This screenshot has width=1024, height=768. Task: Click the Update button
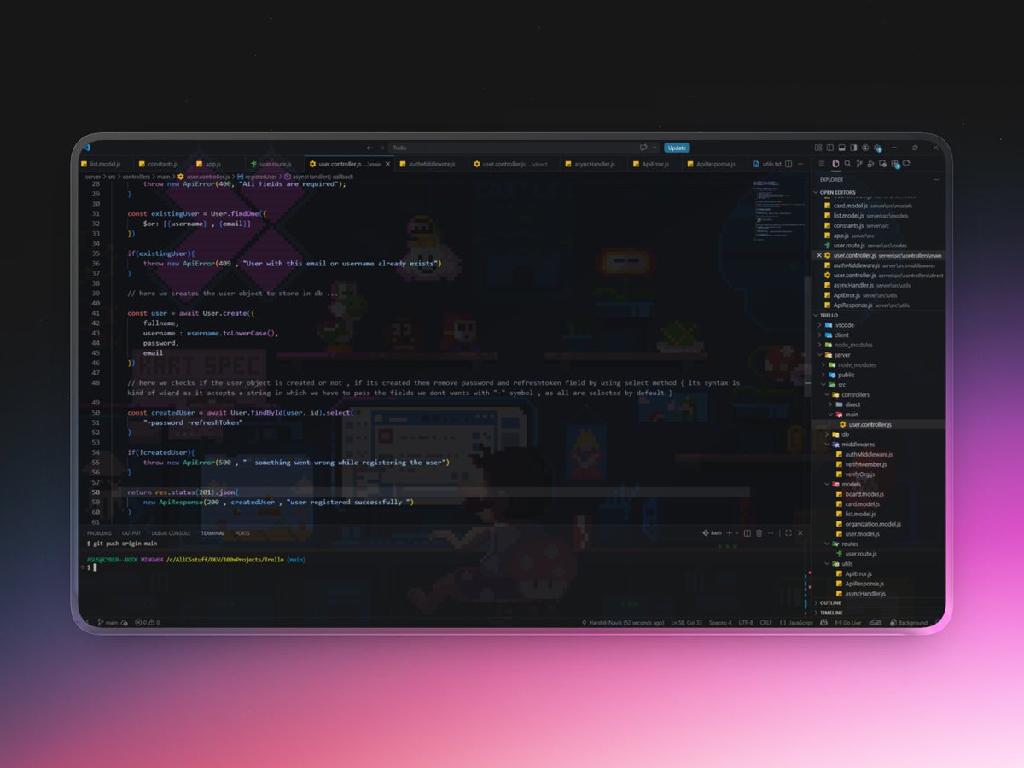[677, 148]
